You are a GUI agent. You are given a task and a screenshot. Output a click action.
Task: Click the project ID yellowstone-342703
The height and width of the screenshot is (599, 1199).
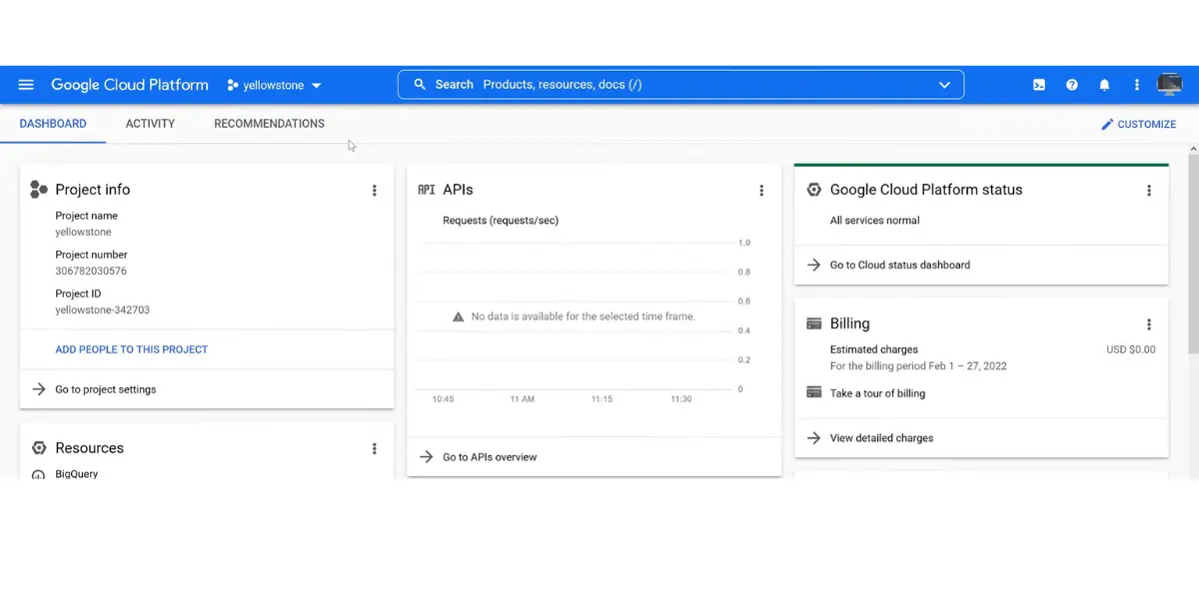(103, 309)
